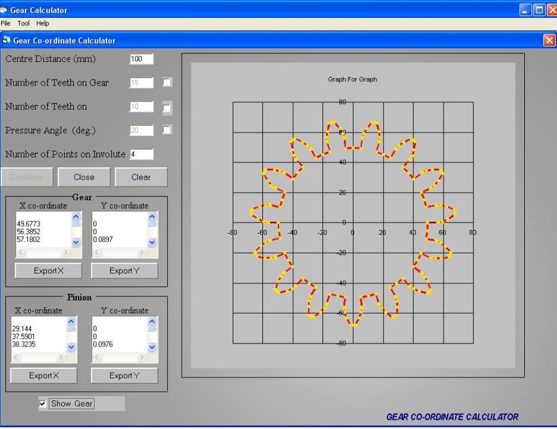Enable the checkbox beside Number of Teeth on Gear
The height and width of the screenshot is (429, 557).
click(x=166, y=82)
